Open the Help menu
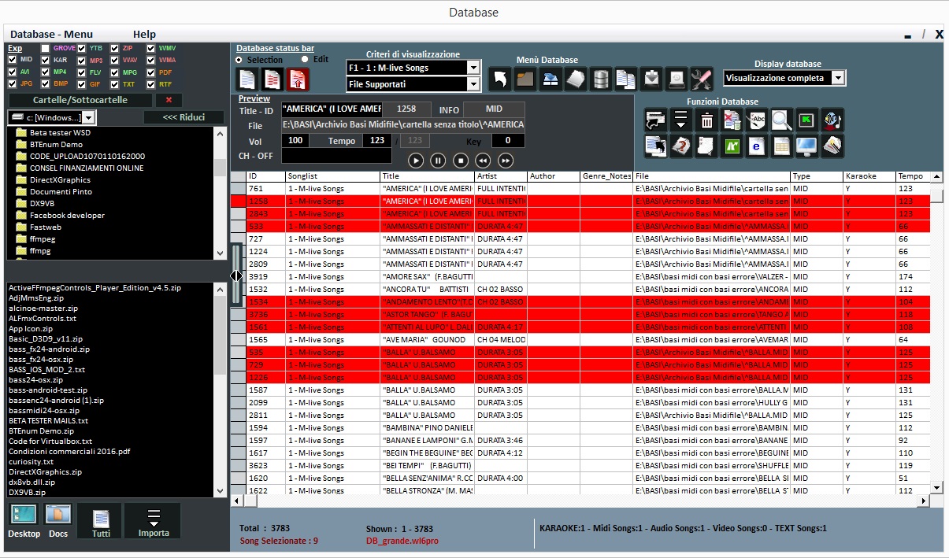 [x=144, y=34]
